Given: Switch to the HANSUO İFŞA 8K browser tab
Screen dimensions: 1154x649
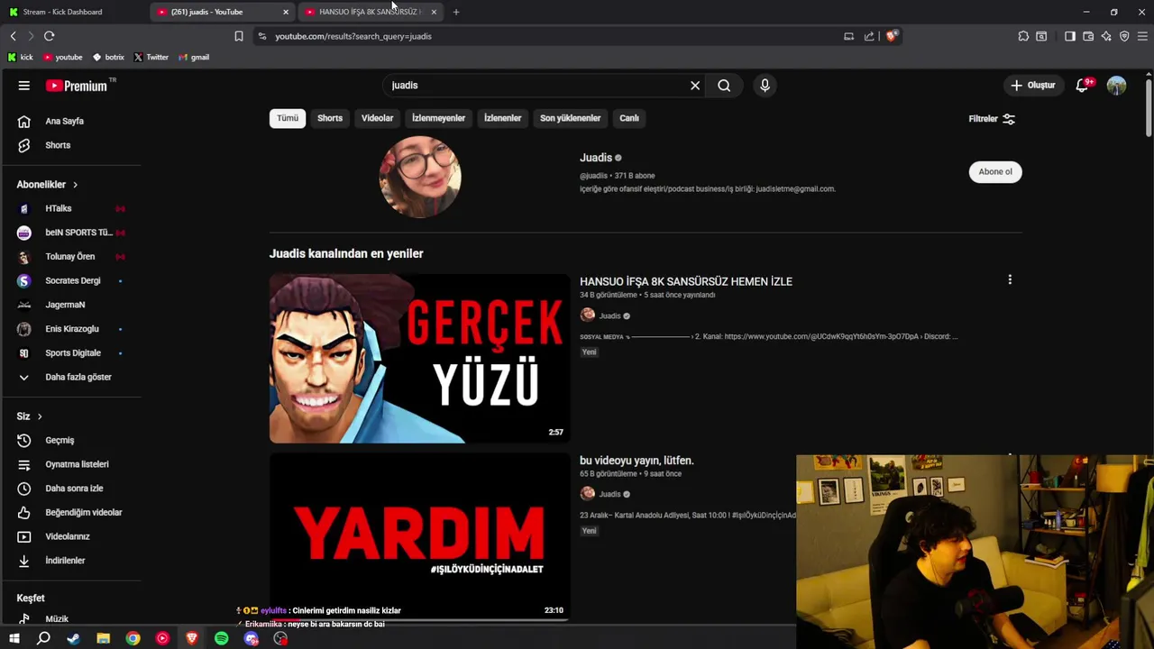Looking at the screenshot, I should (370, 12).
